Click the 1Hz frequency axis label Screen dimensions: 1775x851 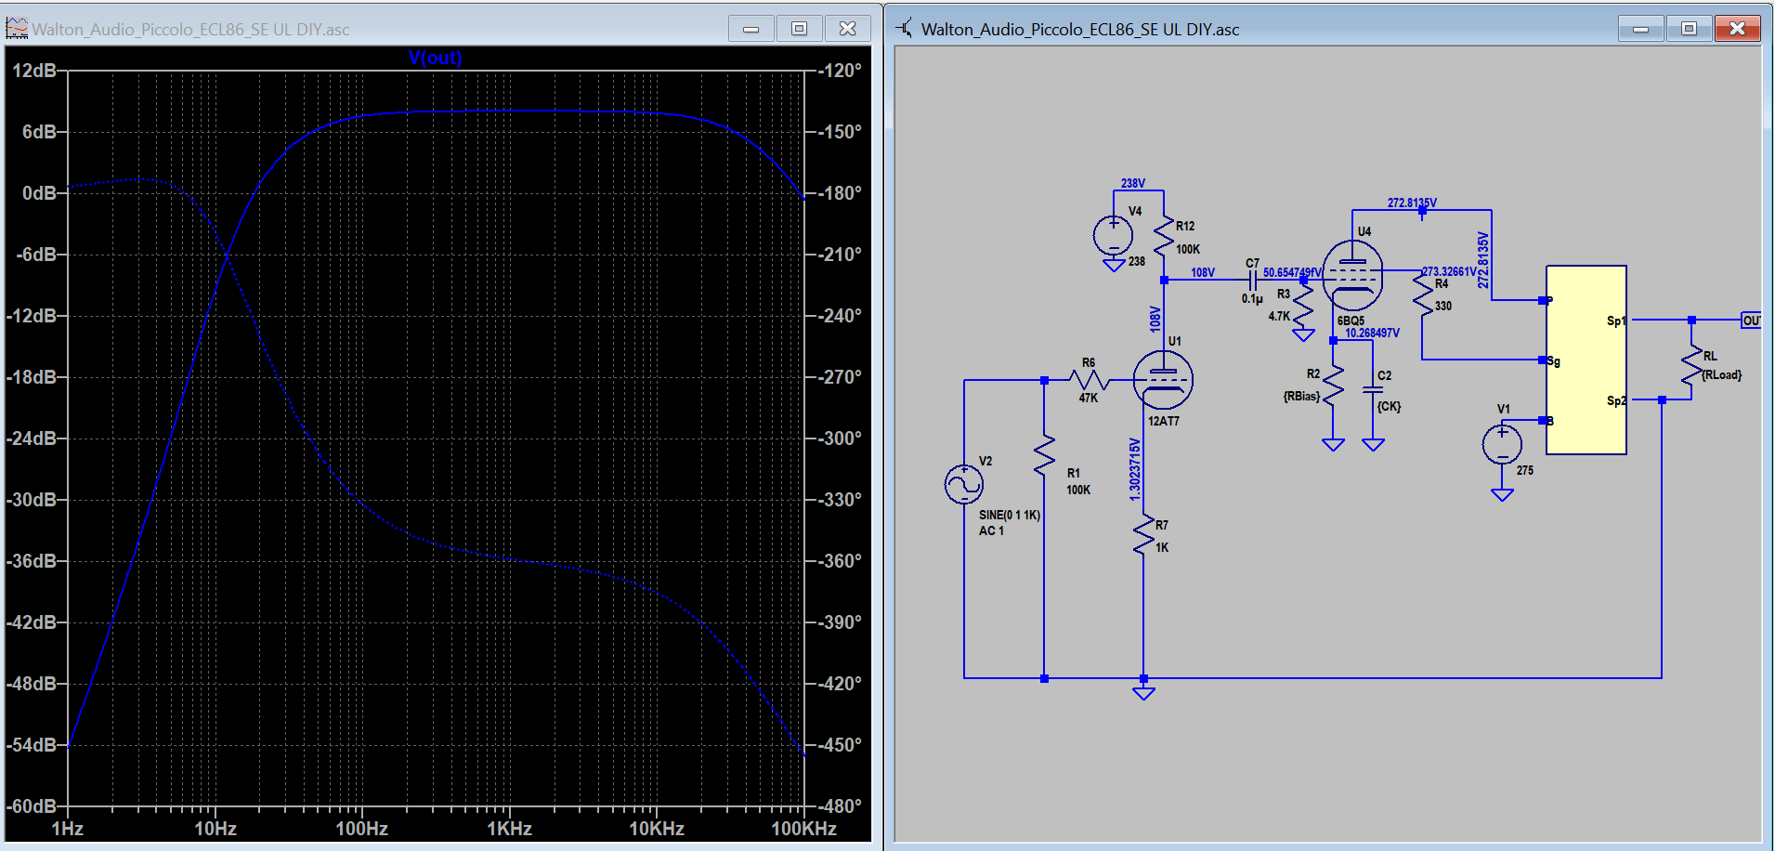[68, 829]
